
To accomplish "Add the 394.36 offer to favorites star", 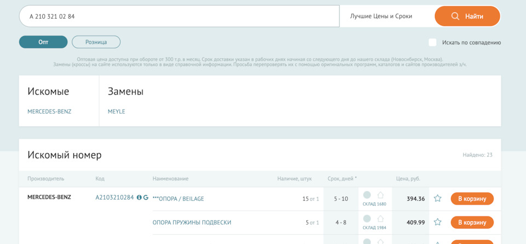I will tap(437, 198).
